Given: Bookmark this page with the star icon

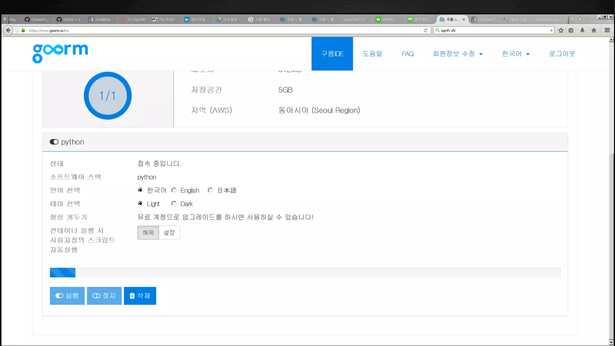Looking at the screenshot, I should [561, 30].
